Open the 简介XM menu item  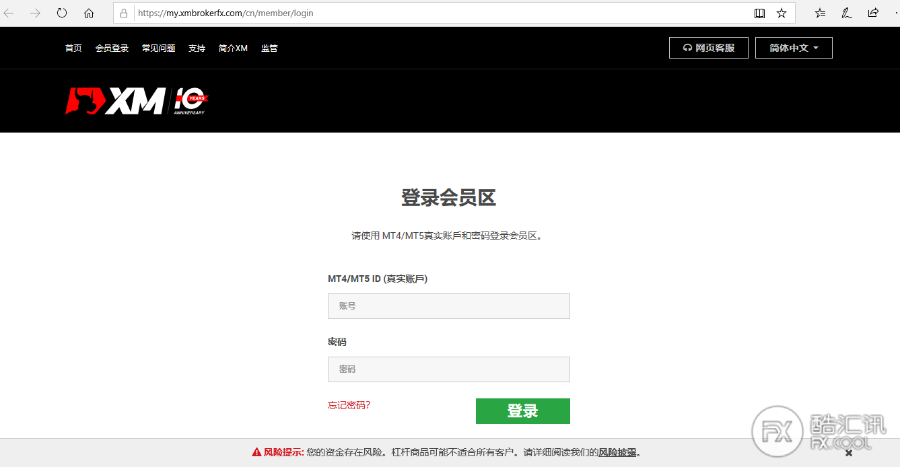[x=233, y=48]
